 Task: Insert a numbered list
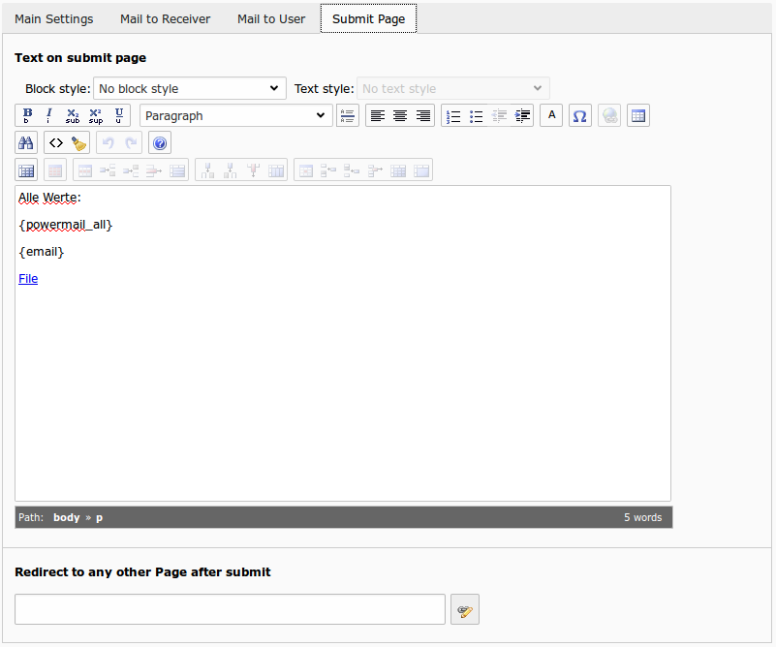point(452,116)
